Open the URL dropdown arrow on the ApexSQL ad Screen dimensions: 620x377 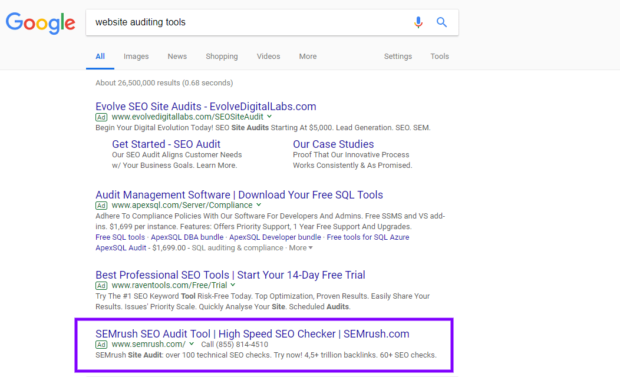258,205
